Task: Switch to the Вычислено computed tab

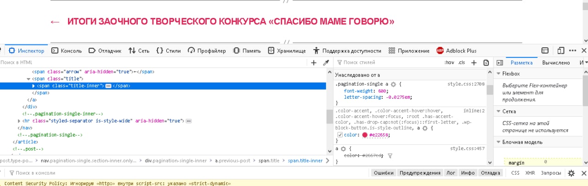Action: (556, 62)
